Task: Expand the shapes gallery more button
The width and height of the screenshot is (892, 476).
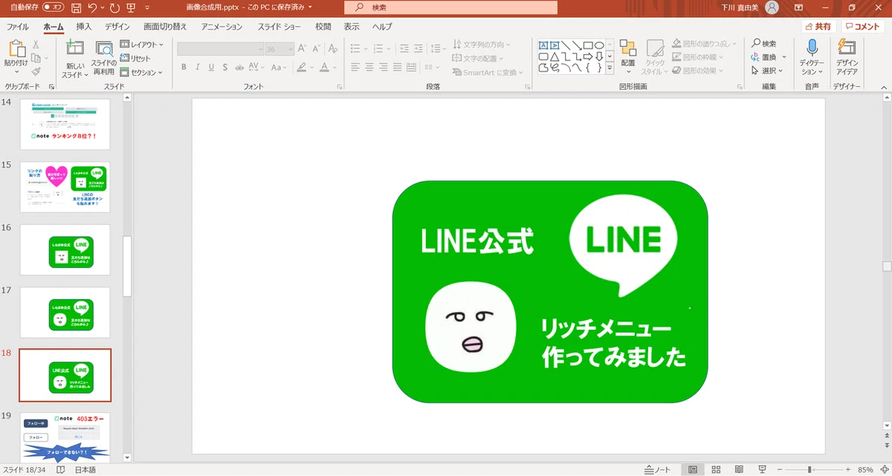Action: [x=610, y=68]
